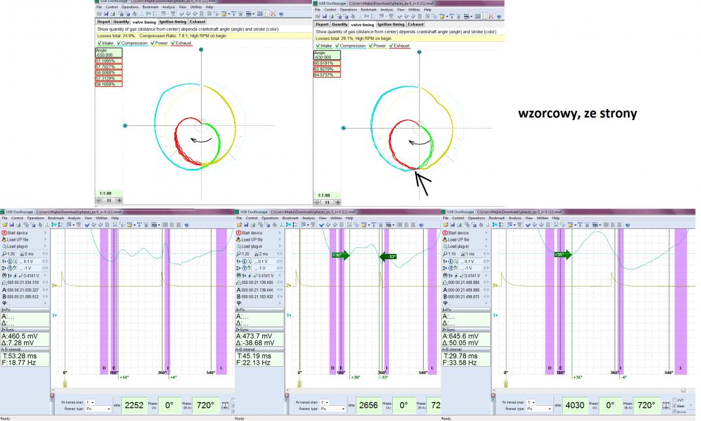Click blue Help globe icon in Compression Ratio window

[x=281, y=14]
